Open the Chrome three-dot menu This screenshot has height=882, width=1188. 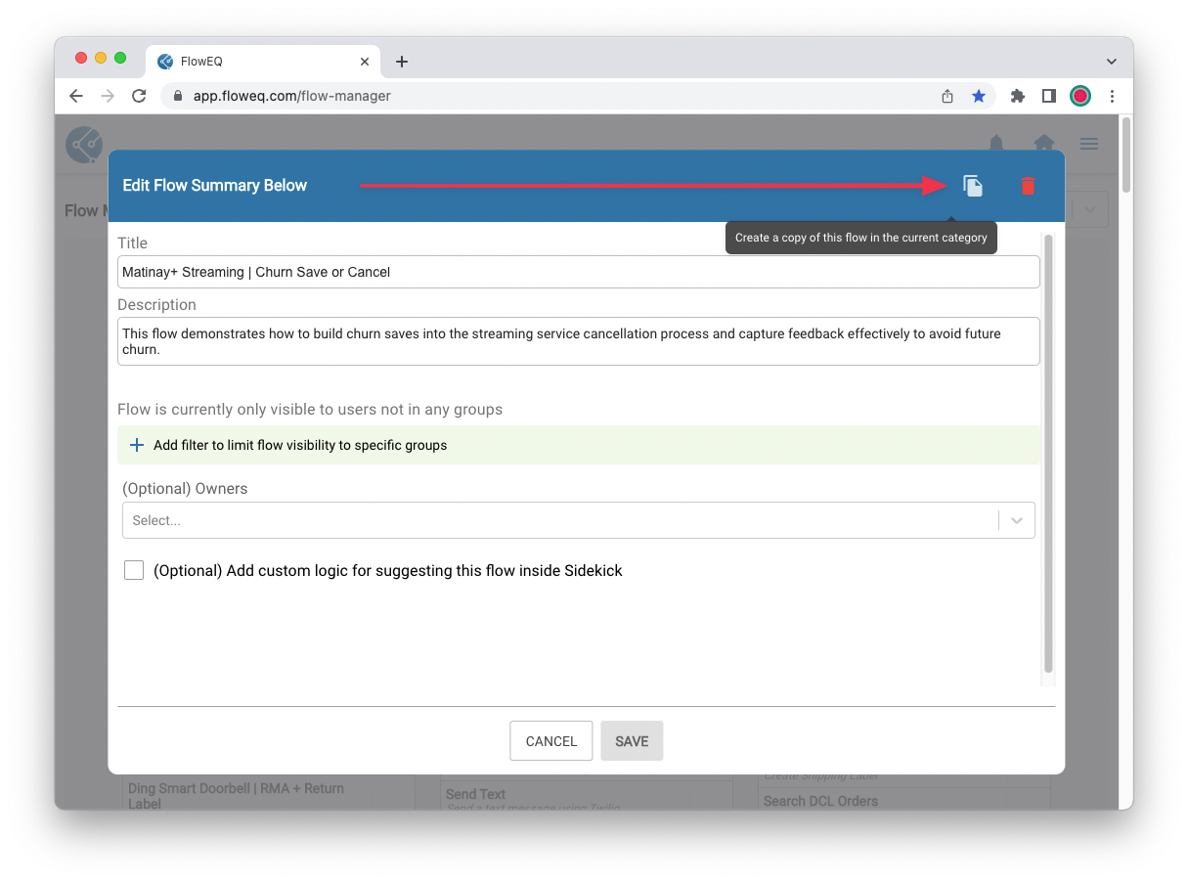[1112, 96]
